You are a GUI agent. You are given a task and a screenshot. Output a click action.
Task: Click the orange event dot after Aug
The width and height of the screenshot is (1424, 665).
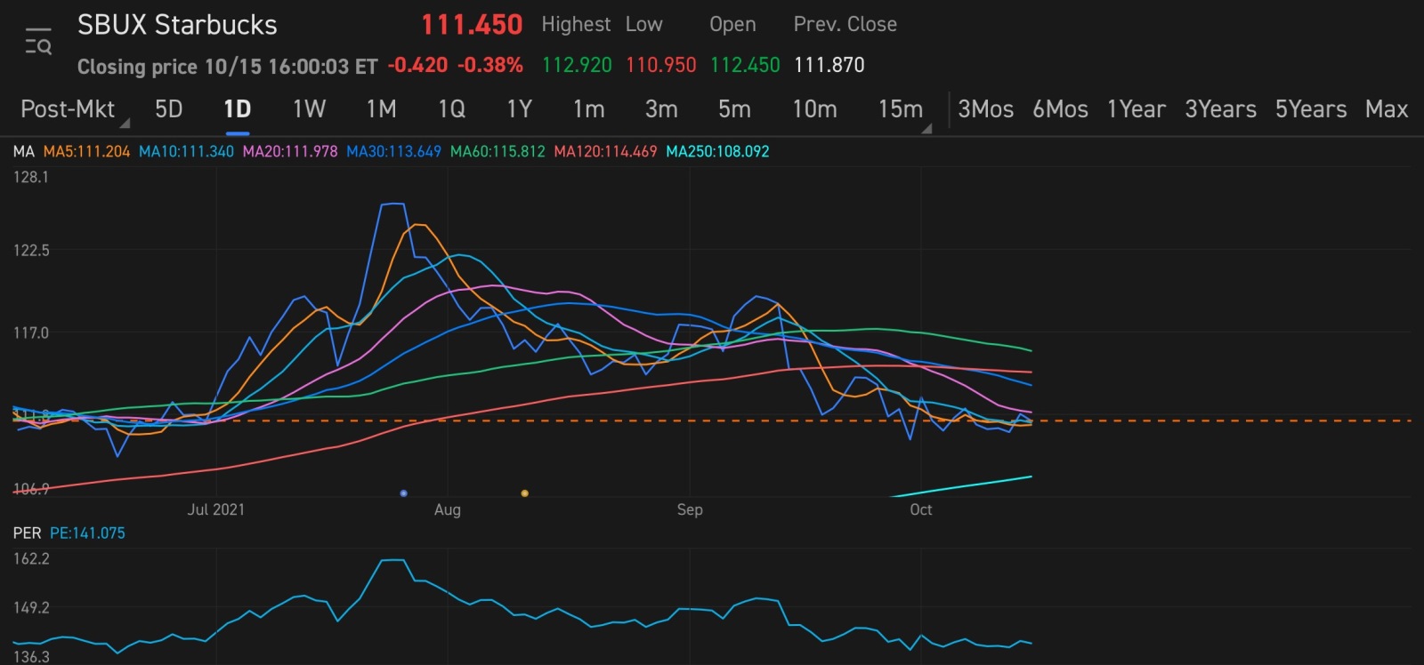click(x=524, y=493)
